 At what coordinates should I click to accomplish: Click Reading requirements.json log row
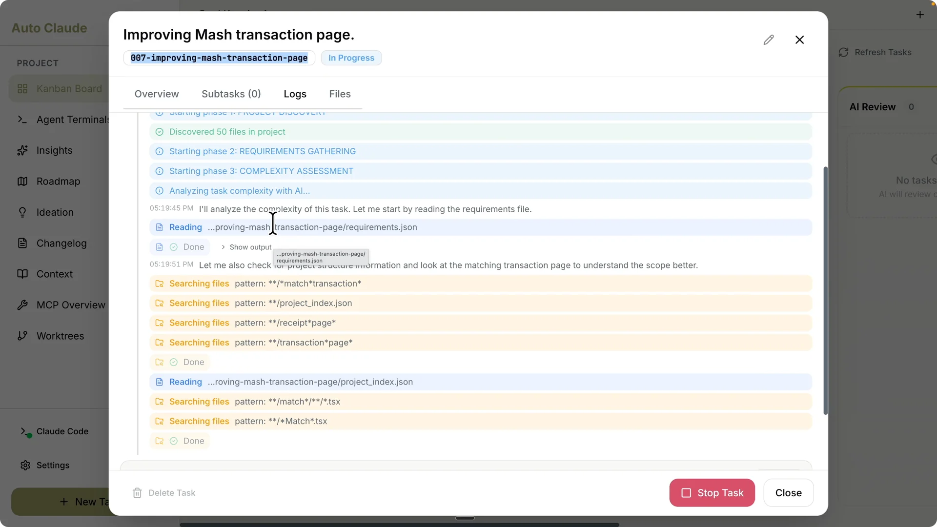point(481,227)
